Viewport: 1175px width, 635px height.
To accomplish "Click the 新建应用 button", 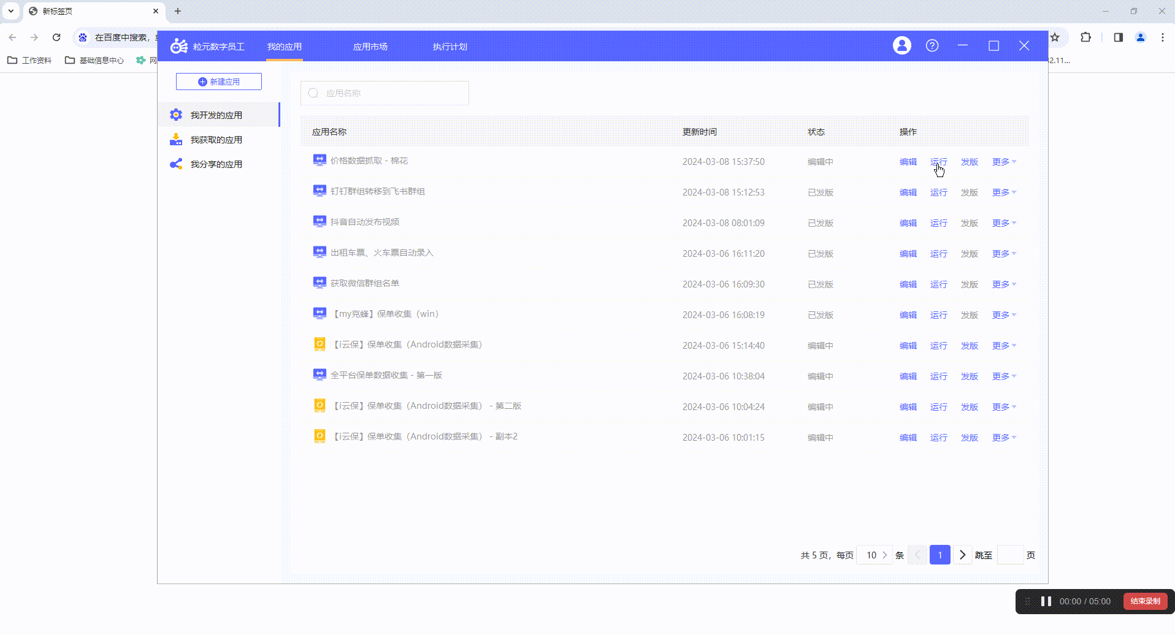I will (x=219, y=82).
